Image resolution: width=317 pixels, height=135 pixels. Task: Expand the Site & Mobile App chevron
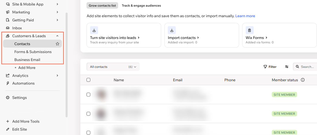(57, 4)
